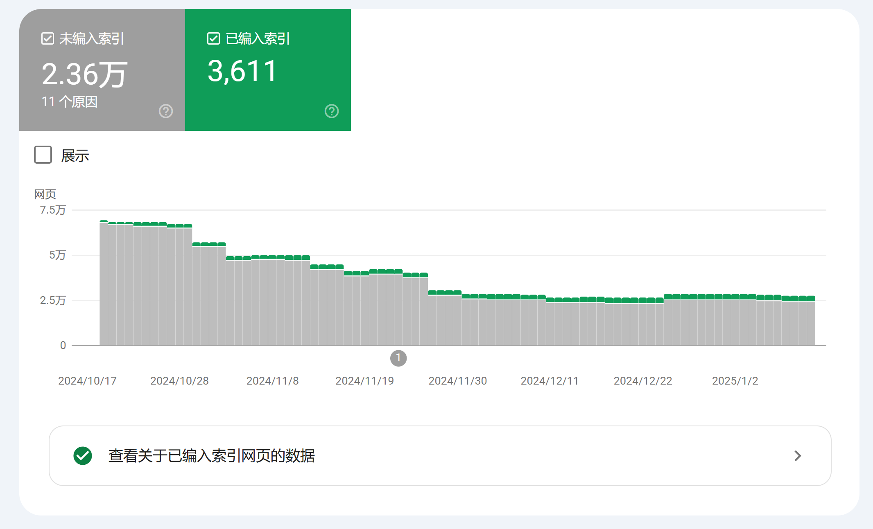Viewport: 873px width, 529px height.
Task: Click annotation marker 1 on the timeline
Action: point(398,358)
